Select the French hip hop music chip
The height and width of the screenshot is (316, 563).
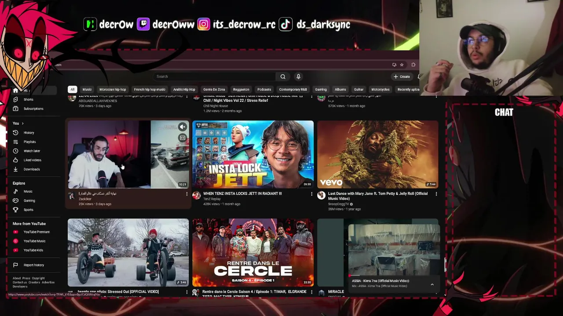click(x=150, y=90)
